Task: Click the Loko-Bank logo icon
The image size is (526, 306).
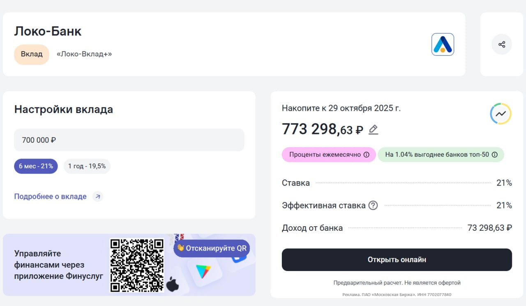Action: [x=443, y=44]
